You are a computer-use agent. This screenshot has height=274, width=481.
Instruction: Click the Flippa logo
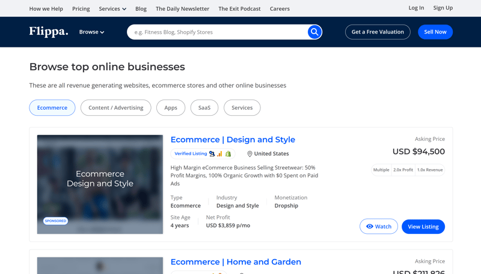[48, 32]
